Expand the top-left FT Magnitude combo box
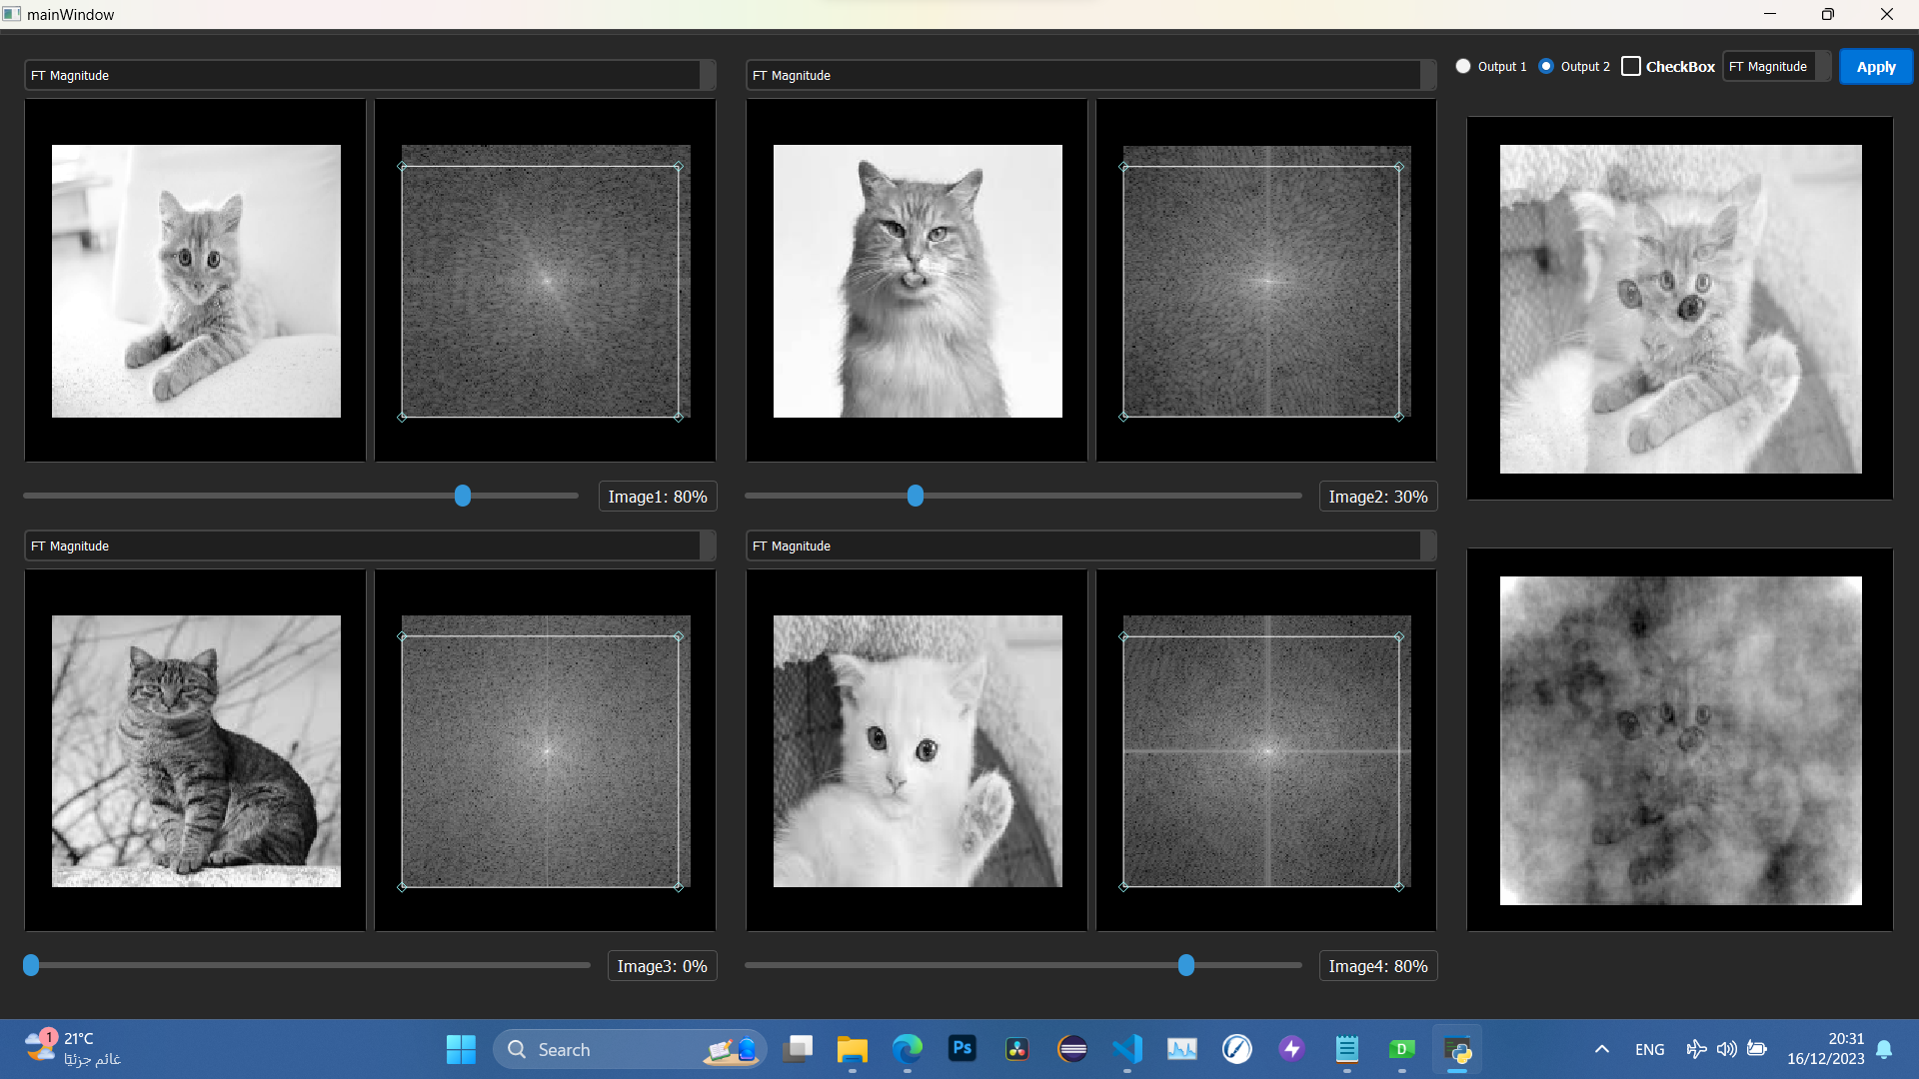This screenshot has width=1919, height=1079. point(370,75)
